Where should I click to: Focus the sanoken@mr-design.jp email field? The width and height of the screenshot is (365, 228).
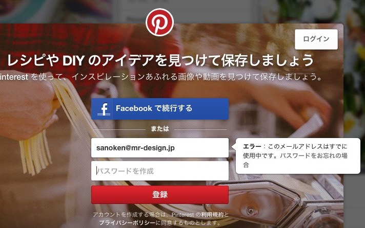[x=160, y=148]
